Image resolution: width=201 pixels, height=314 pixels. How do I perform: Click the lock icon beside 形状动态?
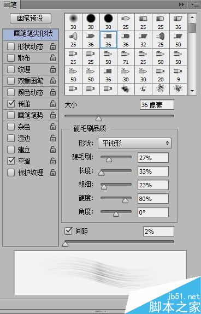click(x=53, y=46)
